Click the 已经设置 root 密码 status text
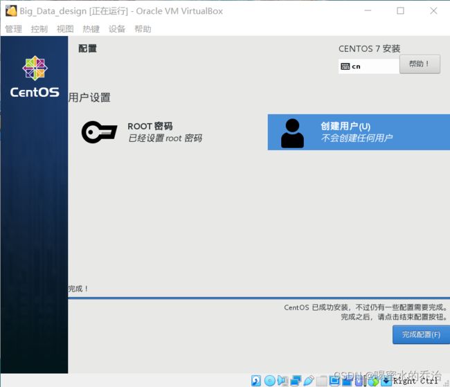The image size is (450, 387). click(165, 138)
